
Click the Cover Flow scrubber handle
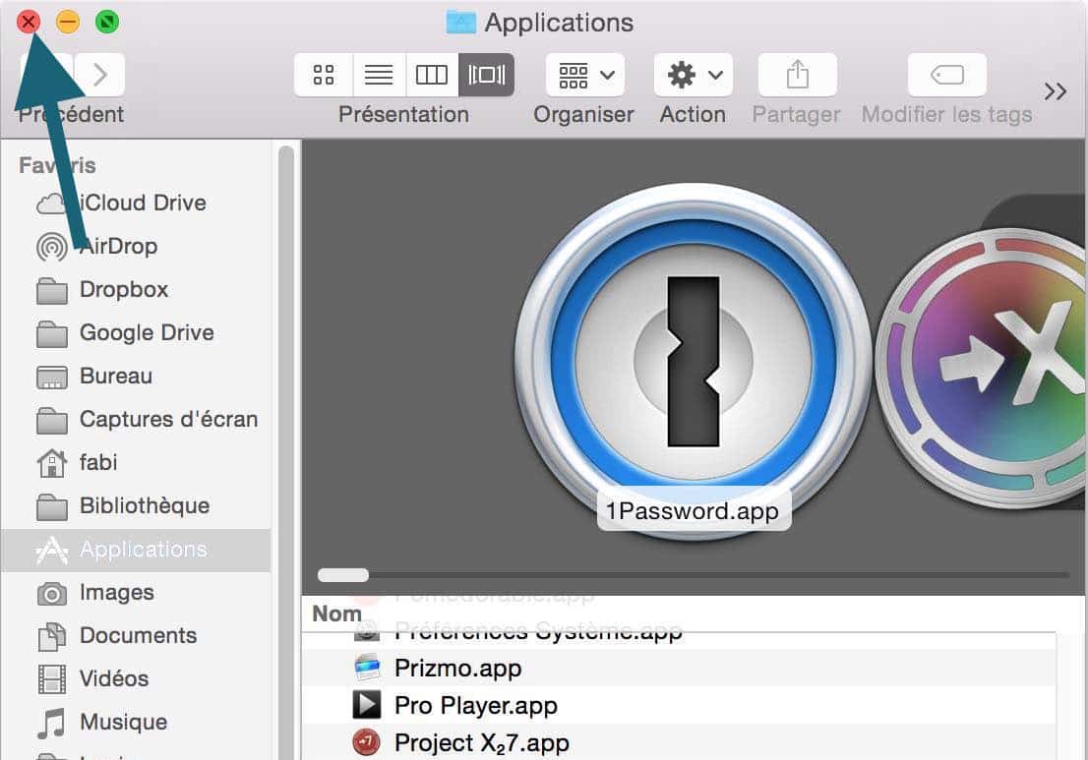pyautogui.click(x=343, y=575)
